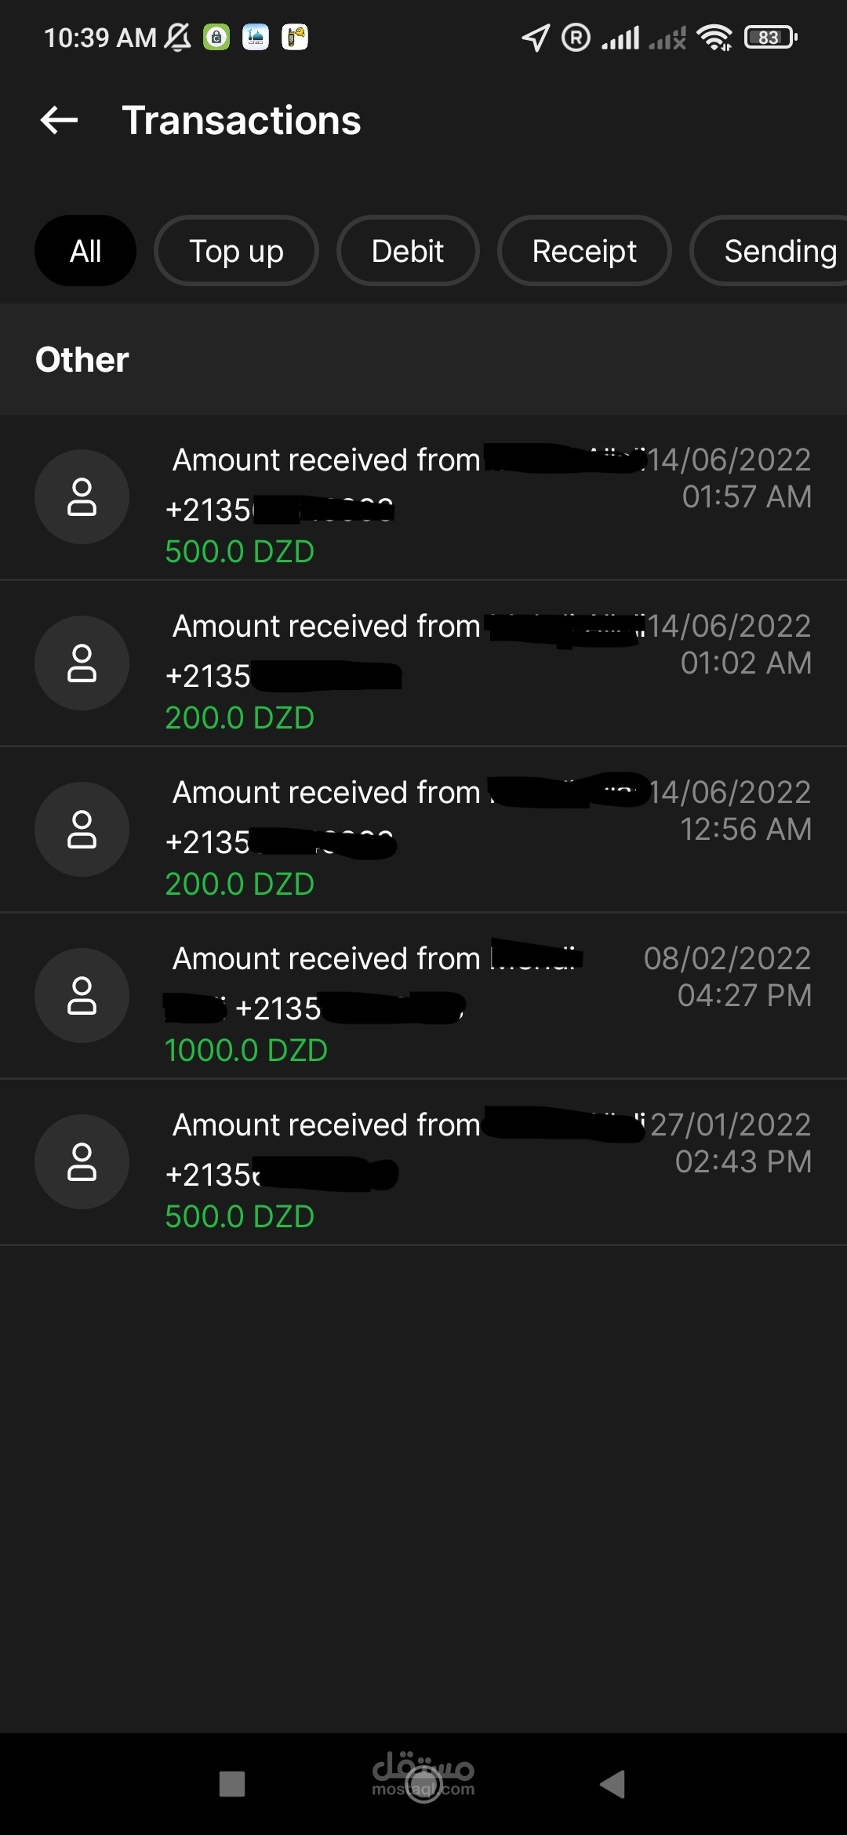Open the Sending filter chip
847x1835 pixels.
pos(772,251)
